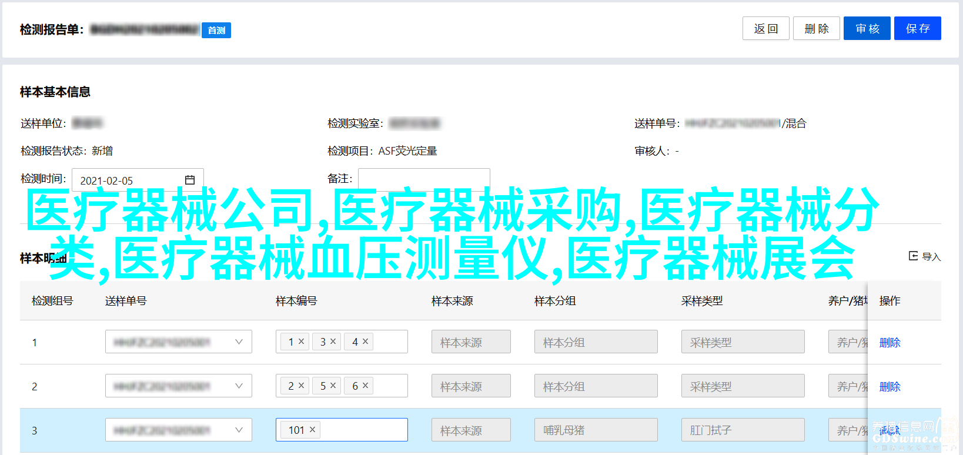963x455 pixels.
Task: Click the blue 审核 button
Action: coord(867,28)
